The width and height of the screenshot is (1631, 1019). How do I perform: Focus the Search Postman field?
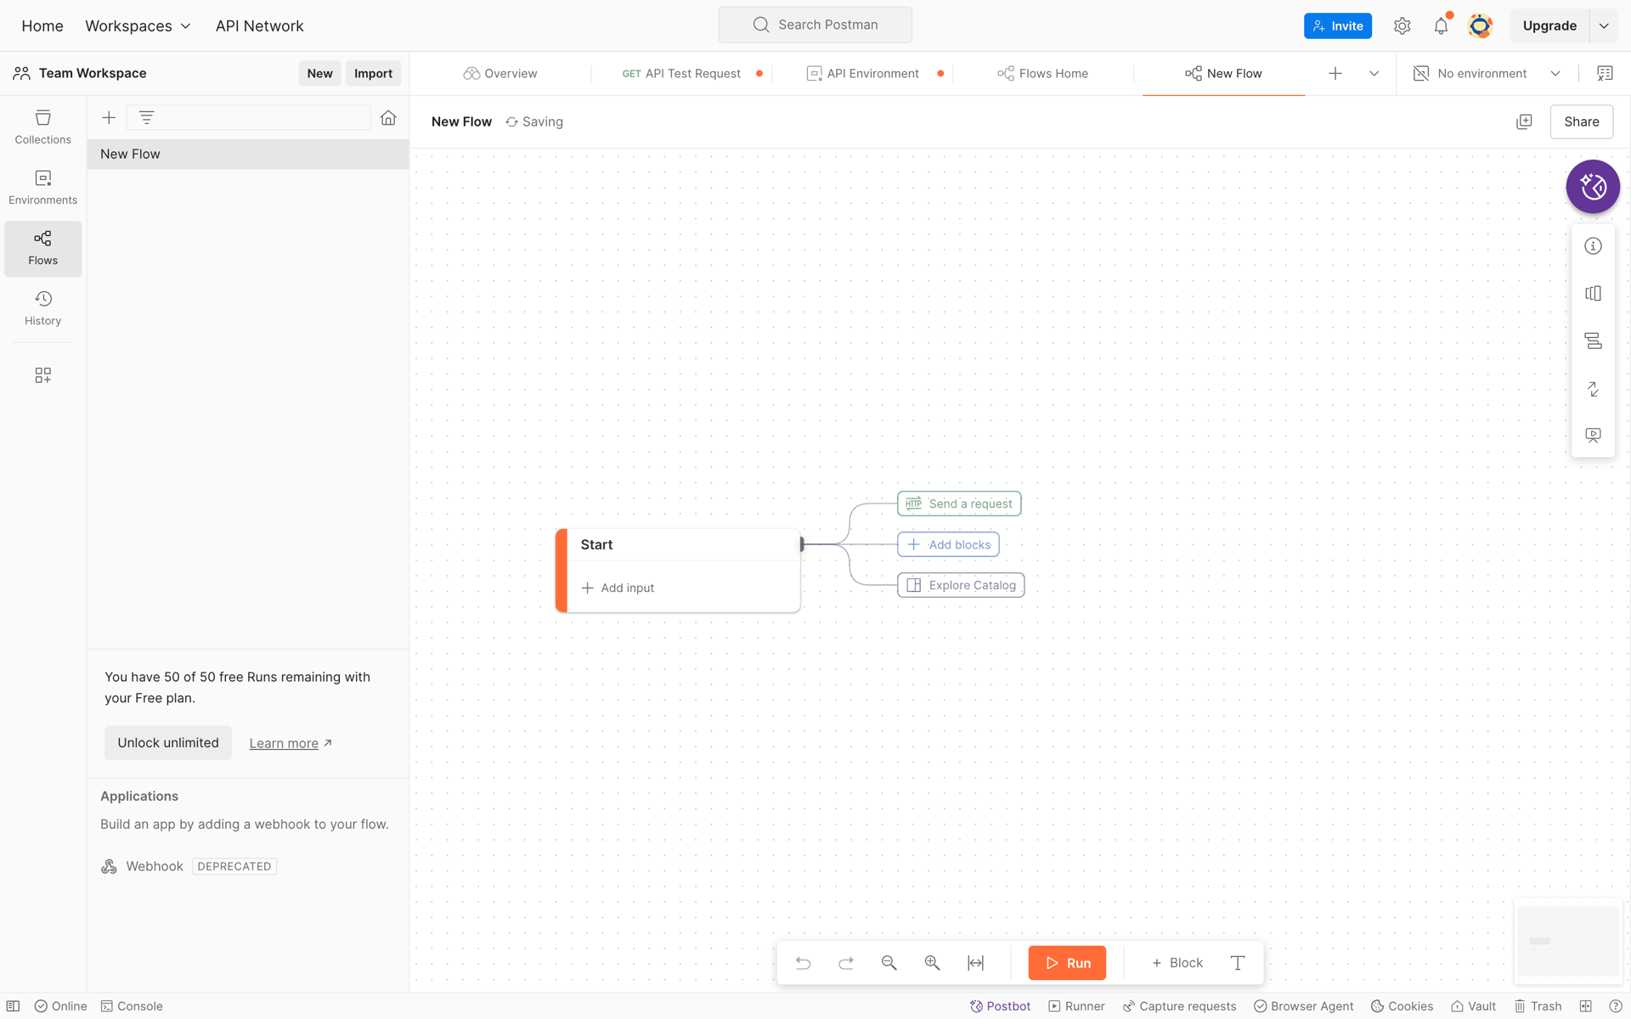815,25
